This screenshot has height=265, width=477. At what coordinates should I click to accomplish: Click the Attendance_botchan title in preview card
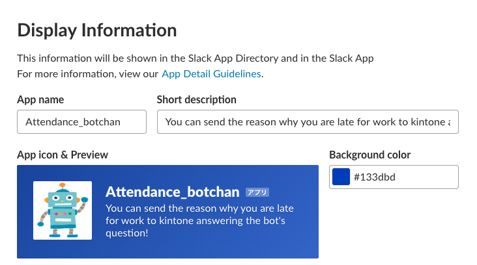[173, 192]
